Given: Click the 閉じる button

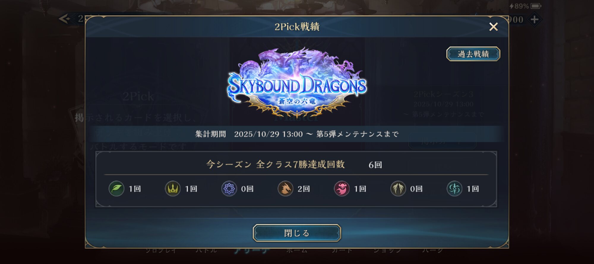Looking at the screenshot, I should tap(297, 233).
